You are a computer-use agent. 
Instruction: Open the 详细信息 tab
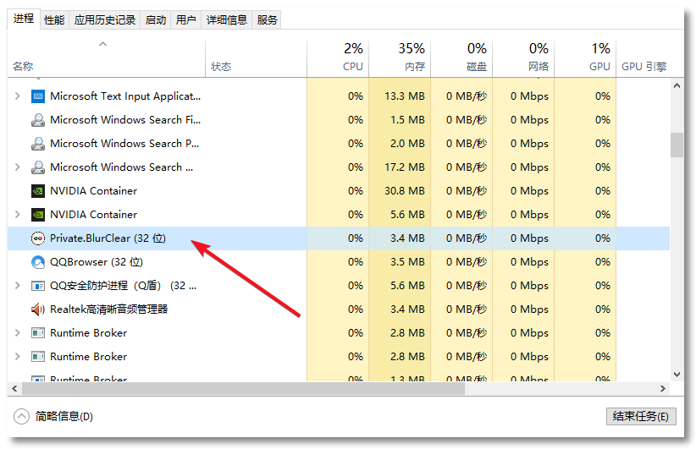[226, 20]
